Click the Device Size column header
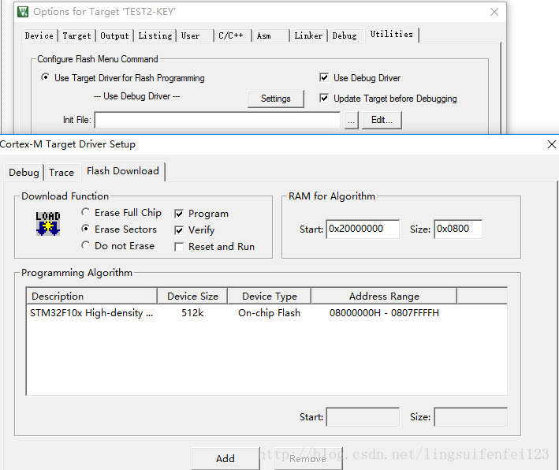The height and width of the screenshot is (470, 559). click(x=192, y=296)
